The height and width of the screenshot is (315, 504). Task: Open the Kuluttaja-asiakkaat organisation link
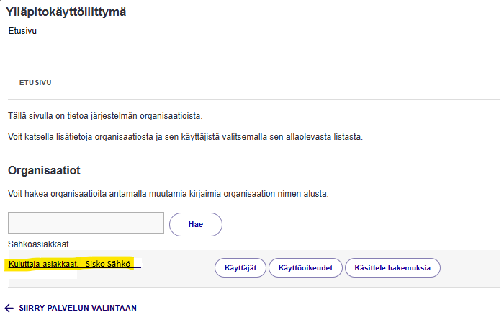click(x=43, y=265)
